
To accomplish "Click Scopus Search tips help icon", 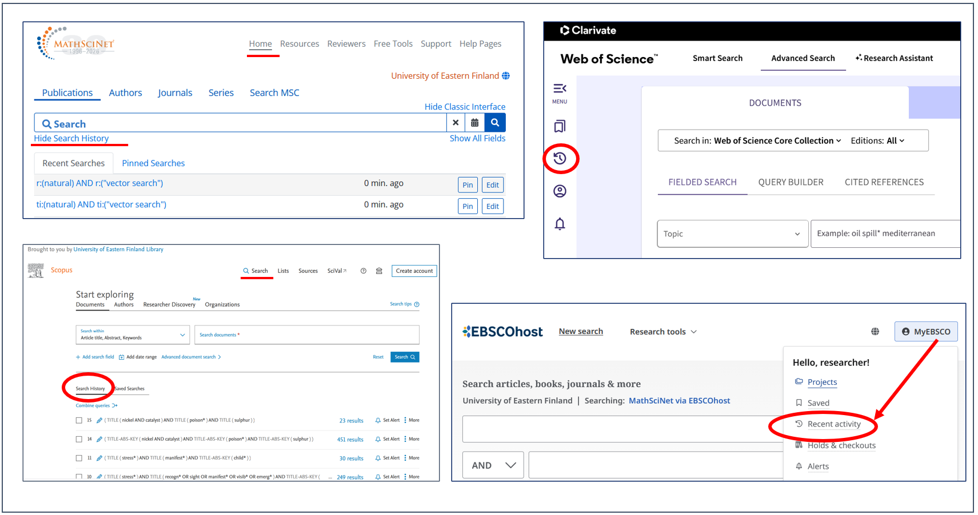I will (x=417, y=304).
